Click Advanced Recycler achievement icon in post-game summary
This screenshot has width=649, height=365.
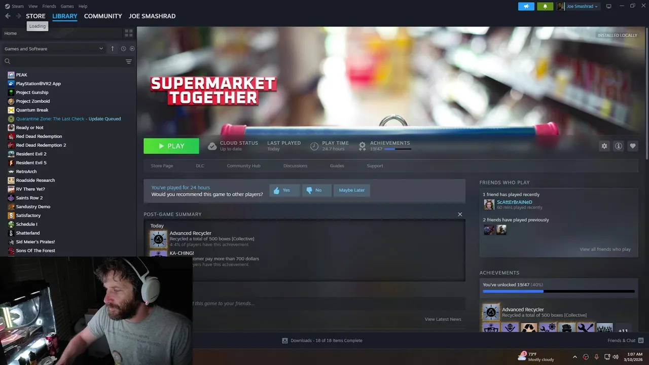pos(158,239)
